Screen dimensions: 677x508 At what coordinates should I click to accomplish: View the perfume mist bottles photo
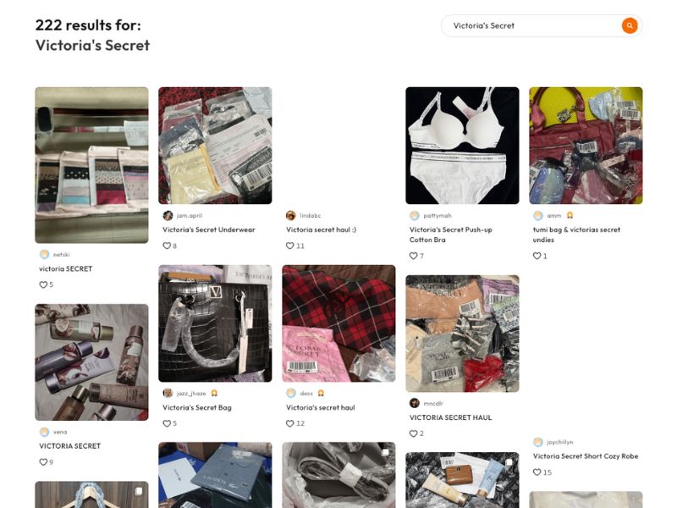pos(91,362)
